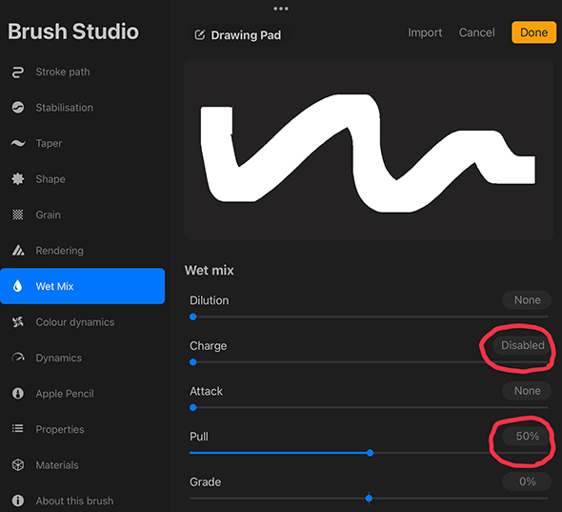
Task: Open the Drawing Pad edit button
Action: [x=237, y=35]
